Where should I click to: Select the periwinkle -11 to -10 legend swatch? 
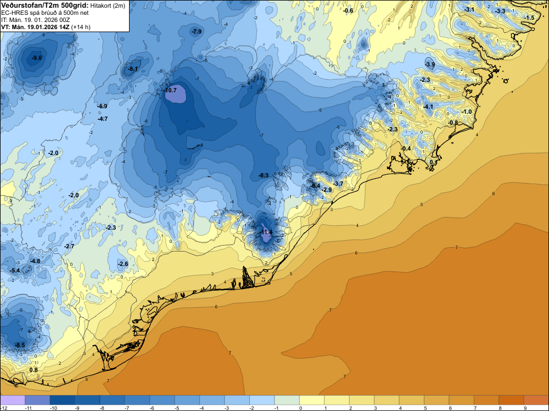pos(37,400)
